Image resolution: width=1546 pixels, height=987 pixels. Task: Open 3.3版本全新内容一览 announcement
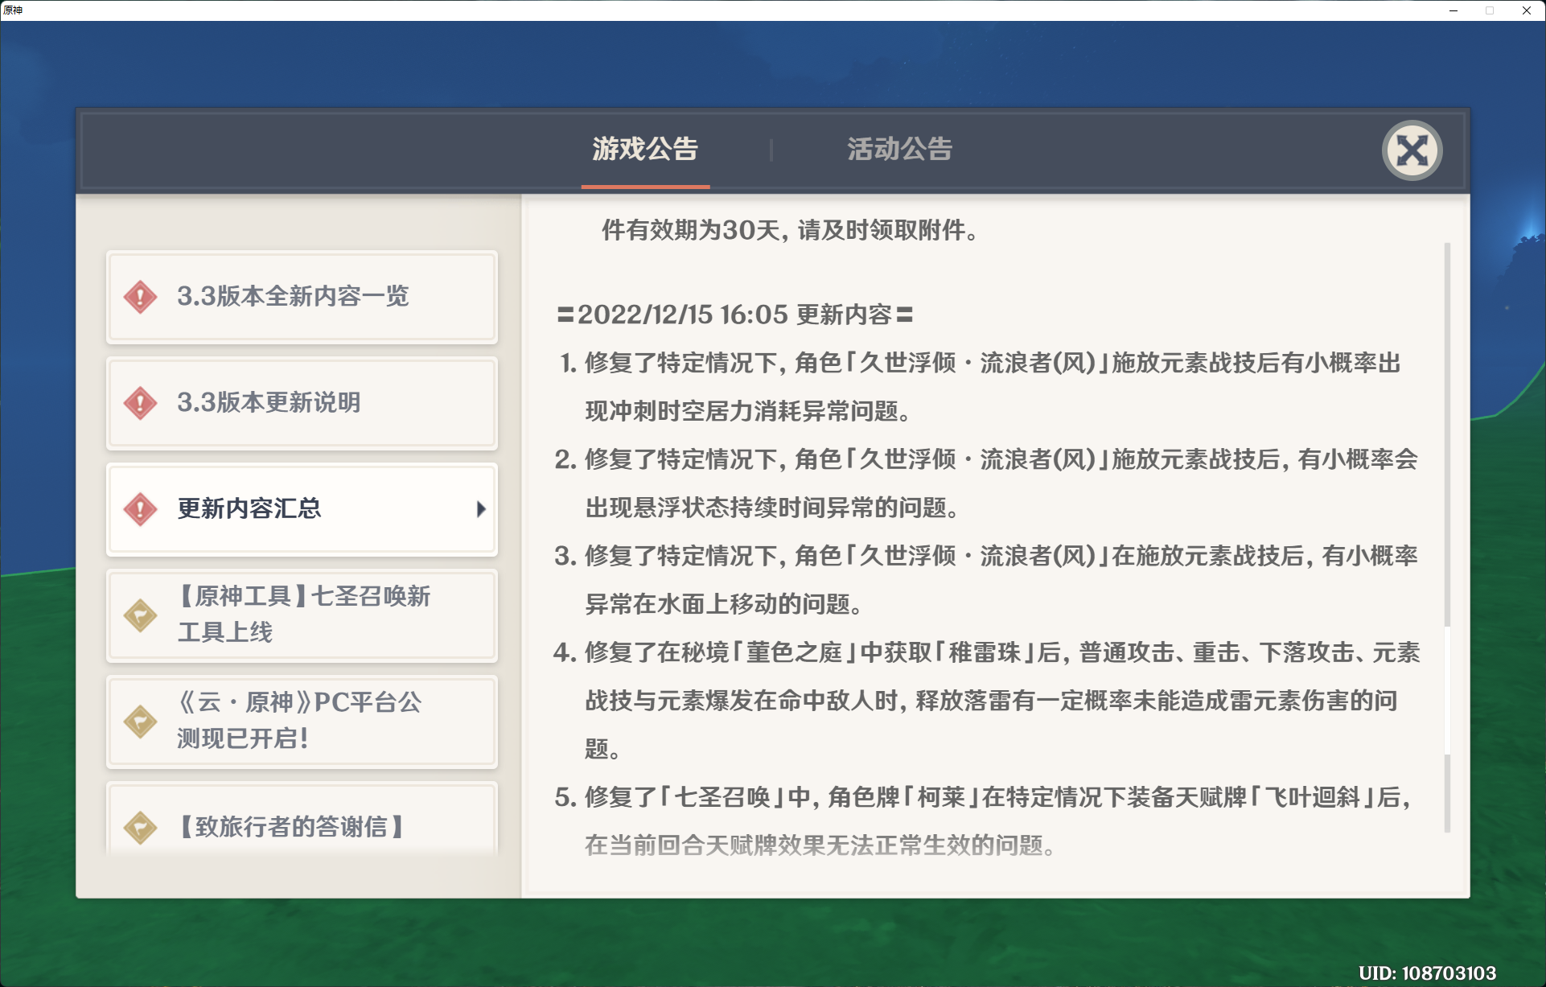(302, 297)
